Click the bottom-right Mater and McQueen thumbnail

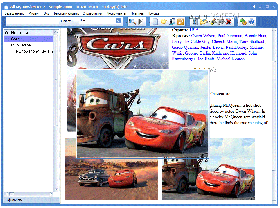tap(209, 179)
